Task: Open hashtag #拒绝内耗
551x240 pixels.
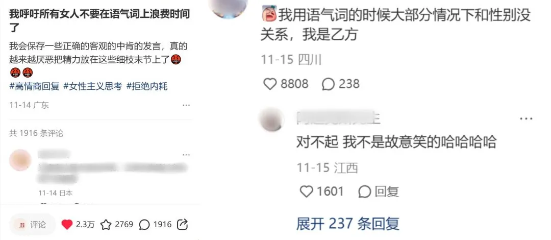Action: click(147, 86)
